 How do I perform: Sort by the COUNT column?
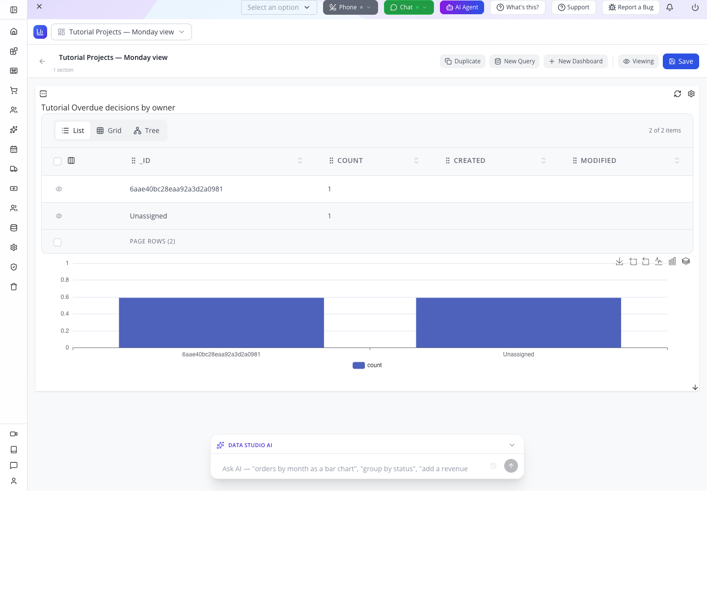coord(416,161)
